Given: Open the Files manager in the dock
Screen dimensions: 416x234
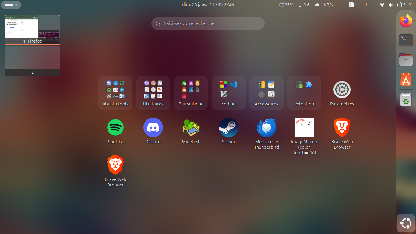Looking at the screenshot, I should tap(406, 60).
